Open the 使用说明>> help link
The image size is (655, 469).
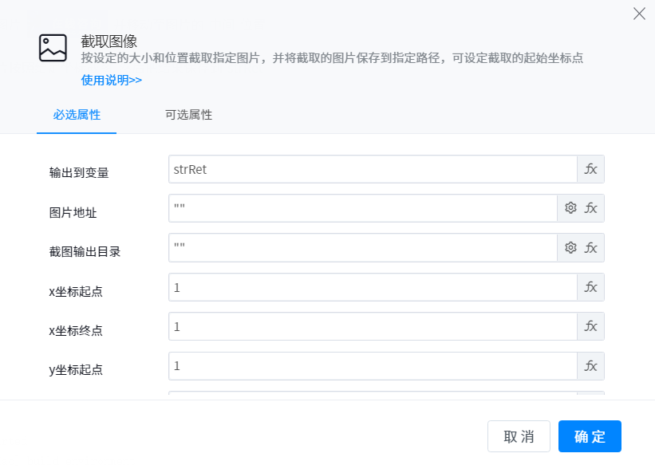(x=112, y=80)
